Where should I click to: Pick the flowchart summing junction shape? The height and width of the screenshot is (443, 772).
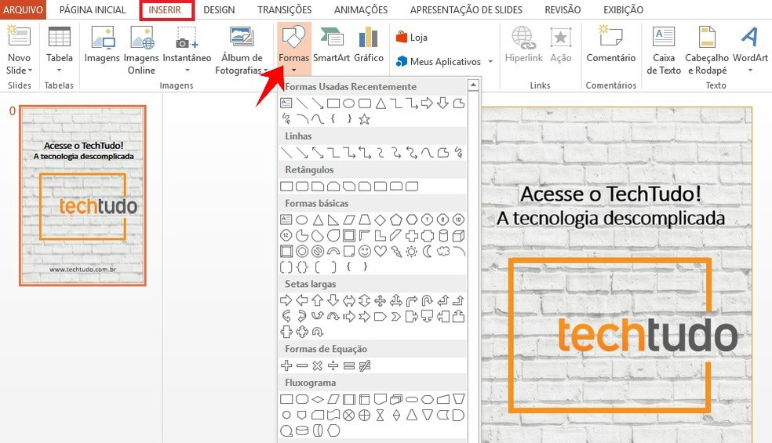coord(348,415)
